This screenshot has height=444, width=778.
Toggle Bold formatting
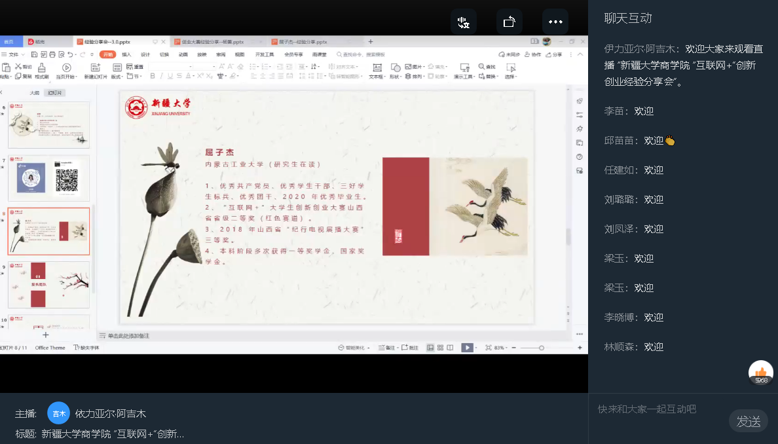pyautogui.click(x=153, y=76)
